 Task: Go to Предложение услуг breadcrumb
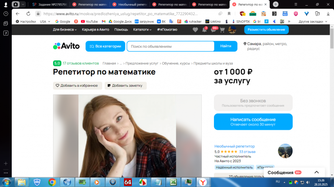click(x=142, y=63)
